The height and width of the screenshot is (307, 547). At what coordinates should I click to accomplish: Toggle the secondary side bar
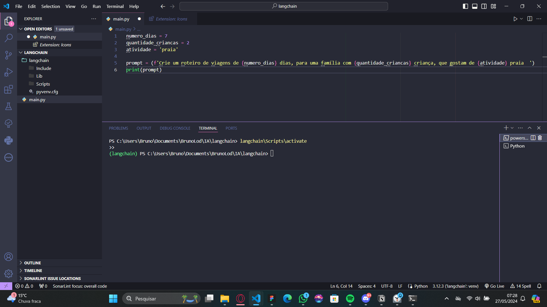(484, 6)
